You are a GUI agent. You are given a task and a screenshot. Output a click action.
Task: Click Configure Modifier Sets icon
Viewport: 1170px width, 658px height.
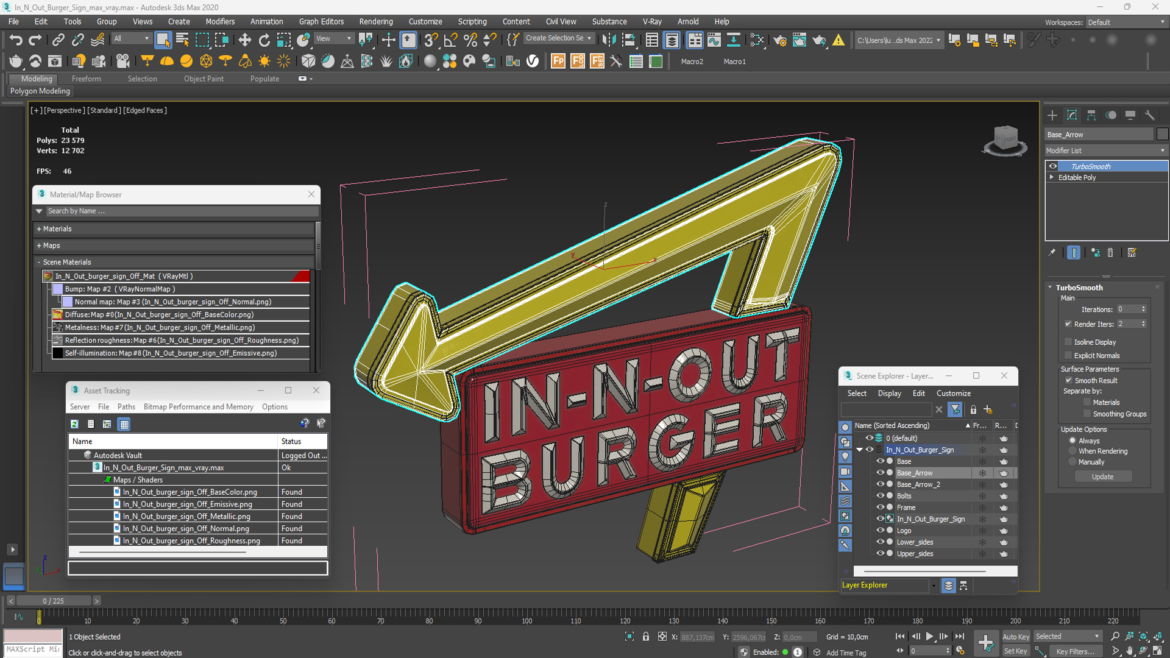click(1132, 252)
